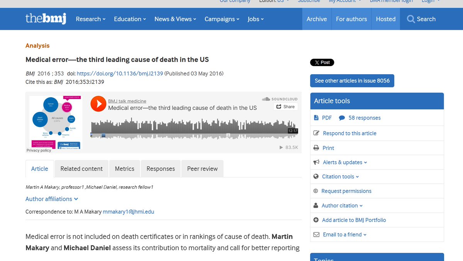Click the mmakary1@jhmi.edu email link

click(x=129, y=212)
